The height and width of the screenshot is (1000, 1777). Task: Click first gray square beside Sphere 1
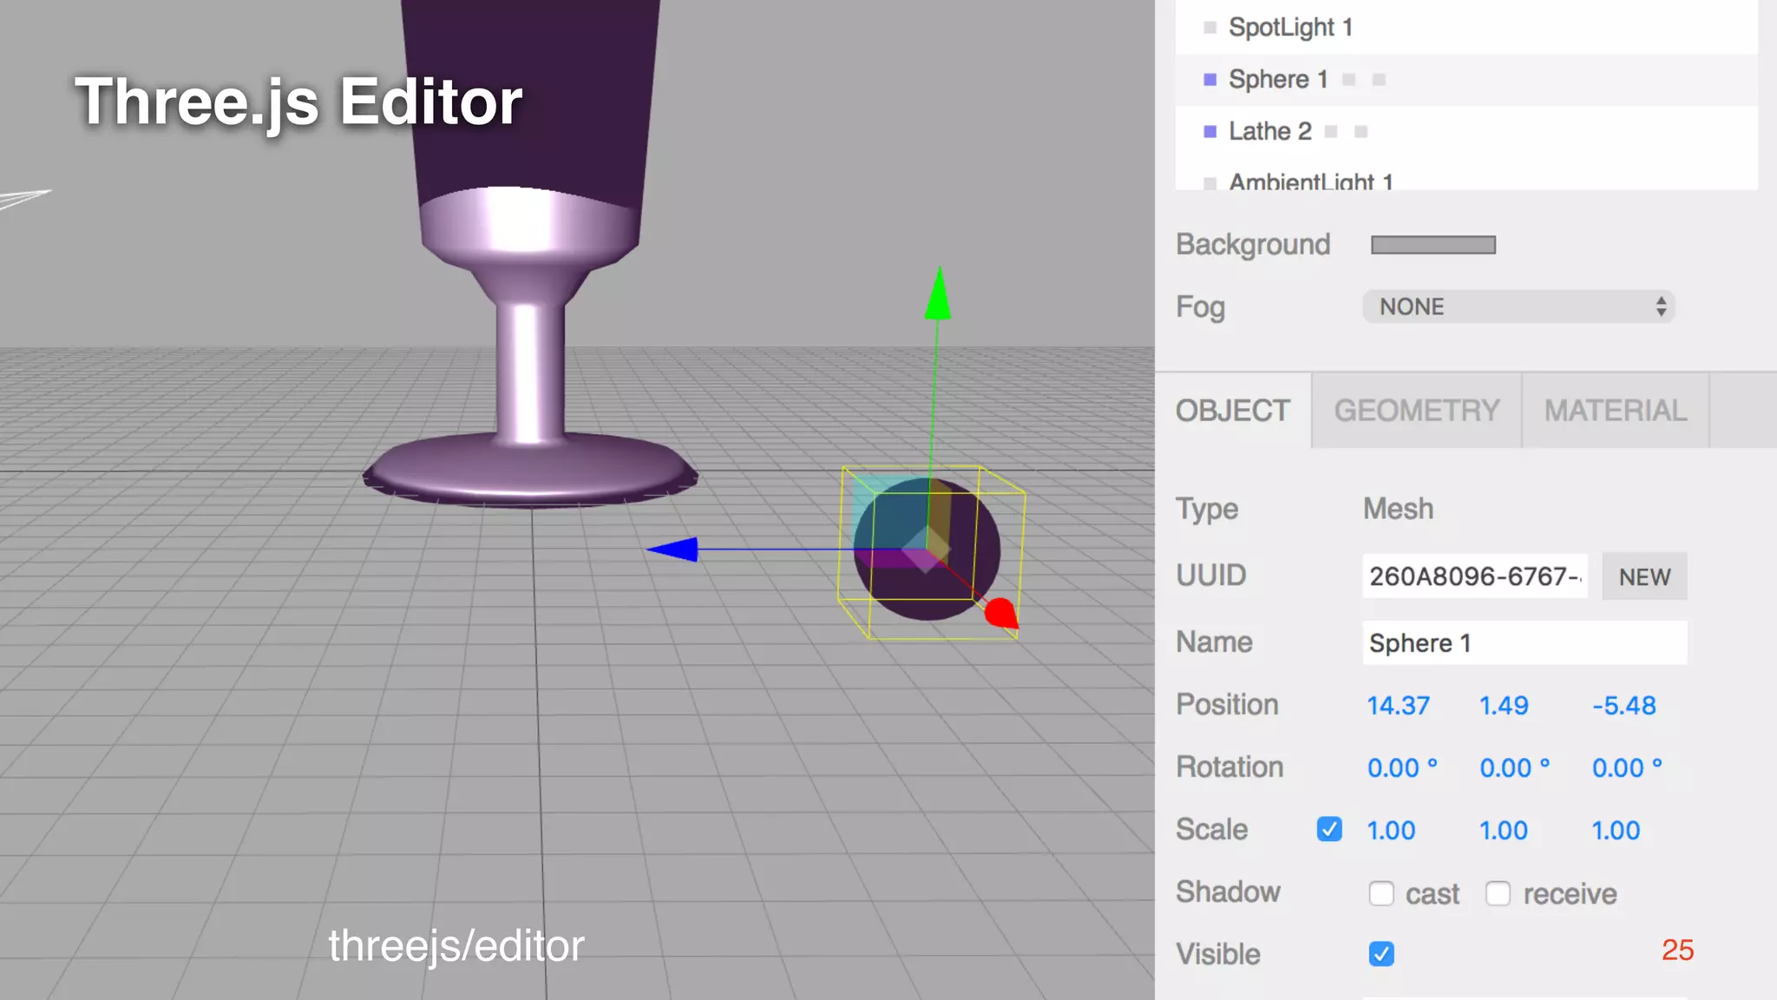click(1348, 80)
